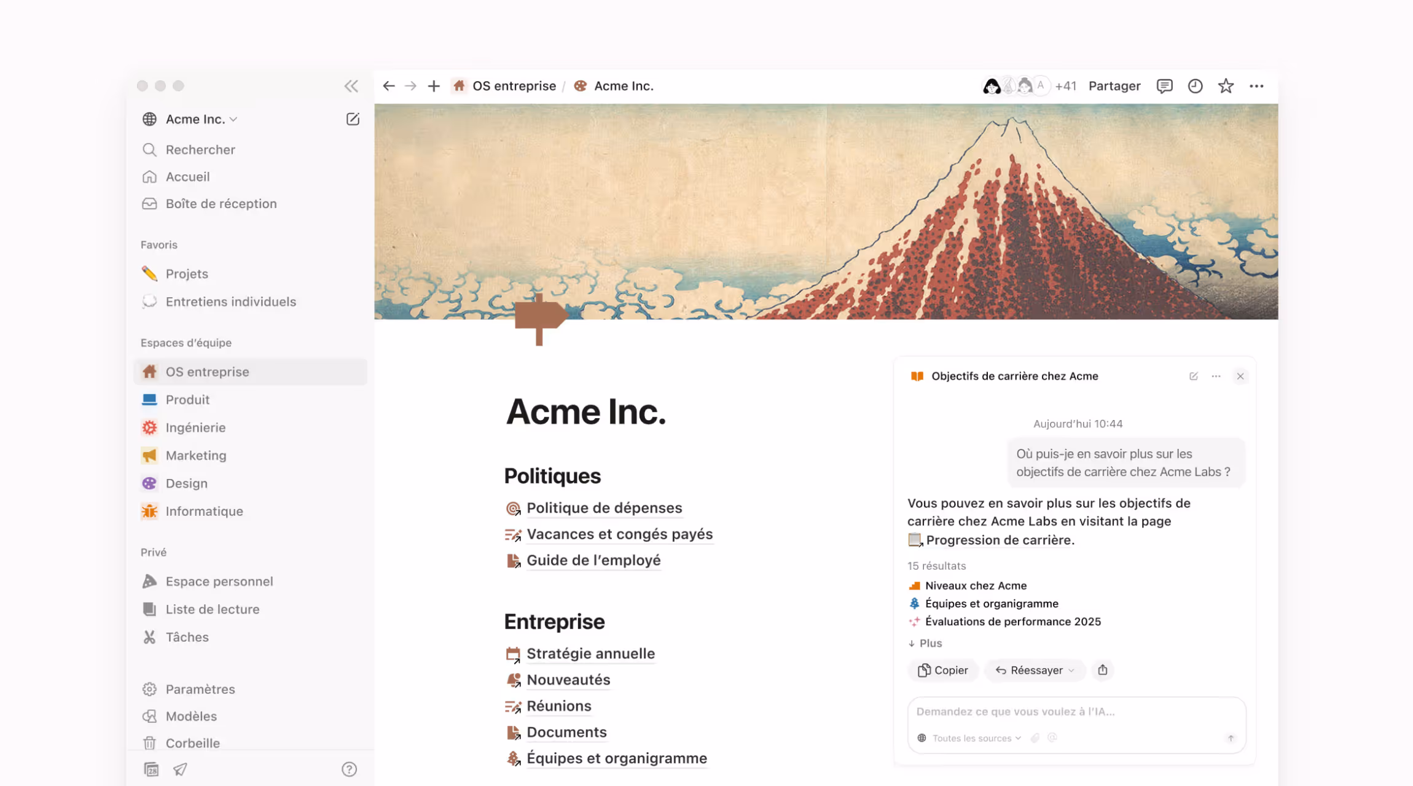
Task: Open Espace personnel page
Action: [x=251, y=582]
